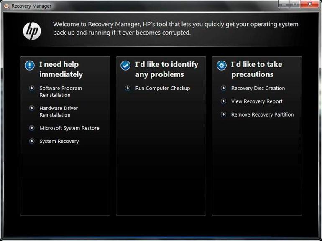Minimize the Recovery Manager window
Viewport: 322px width, 241px height.
[284, 5]
